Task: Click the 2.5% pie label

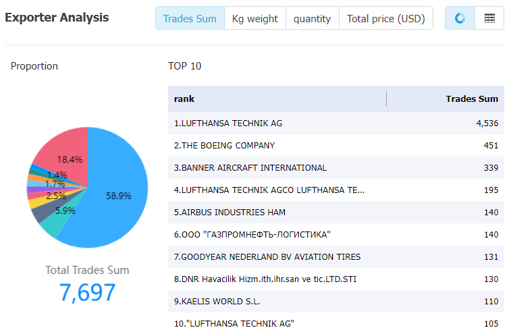Action: pos(56,196)
